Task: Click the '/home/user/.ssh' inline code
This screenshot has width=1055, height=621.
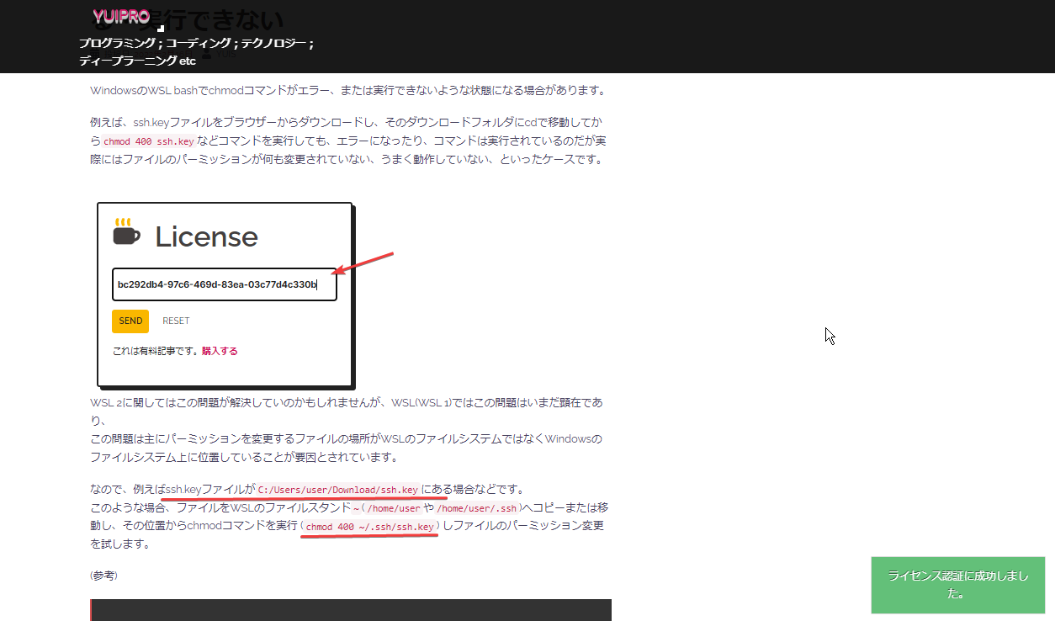Action: tap(477, 508)
